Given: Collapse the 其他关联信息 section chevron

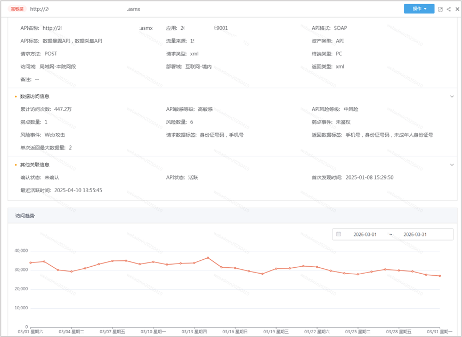Looking at the screenshot, I should coord(452,165).
